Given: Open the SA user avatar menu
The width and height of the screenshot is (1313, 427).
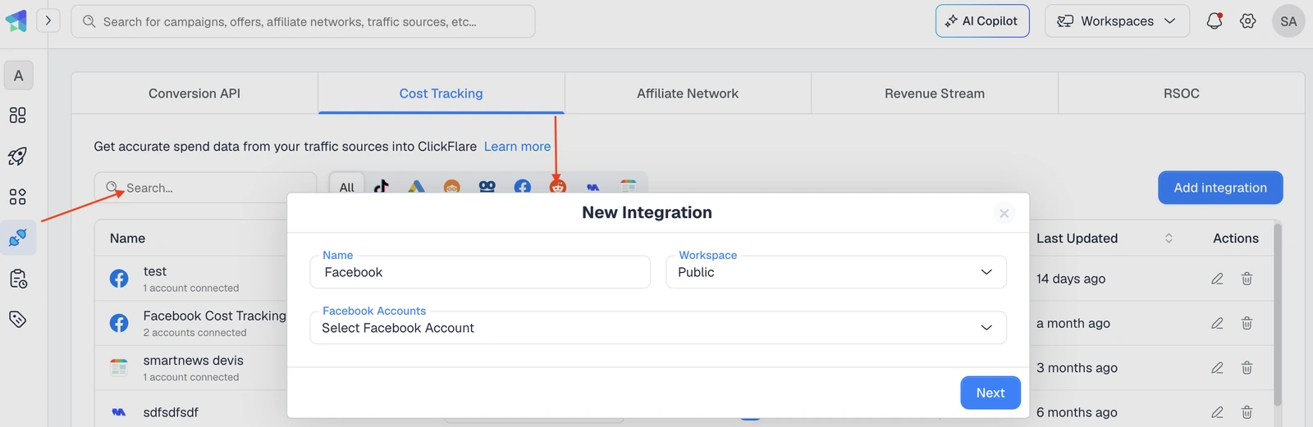Looking at the screenshot, I should pyautogui.click(x=1288, y=21).
